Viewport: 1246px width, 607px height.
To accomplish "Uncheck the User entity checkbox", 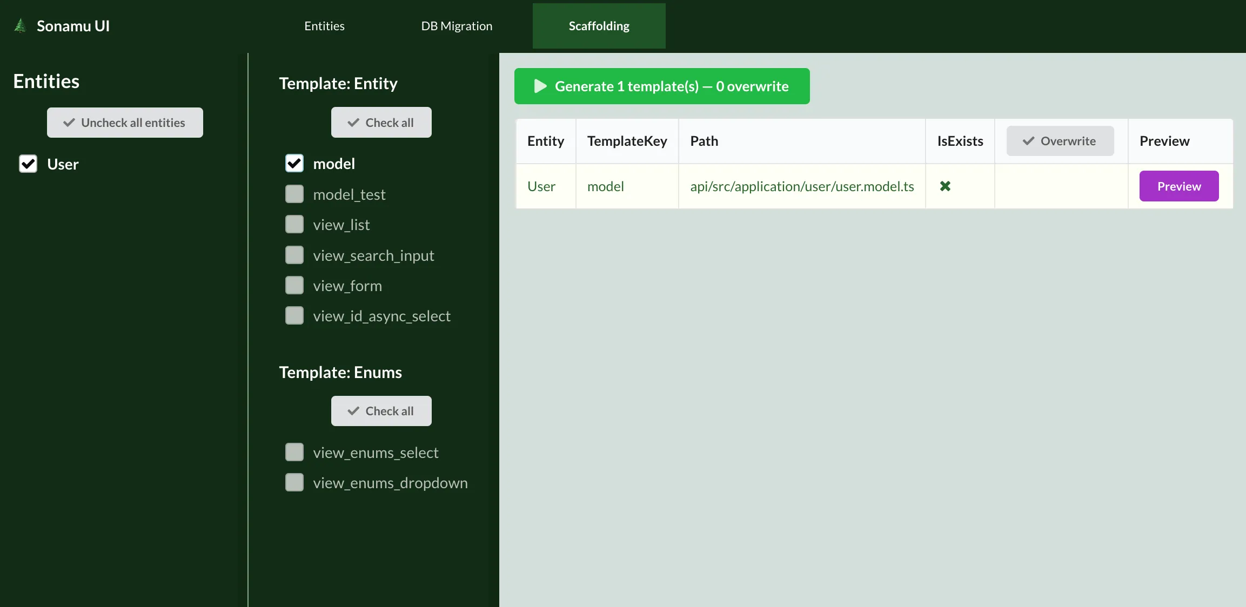I will coord(28,164).
